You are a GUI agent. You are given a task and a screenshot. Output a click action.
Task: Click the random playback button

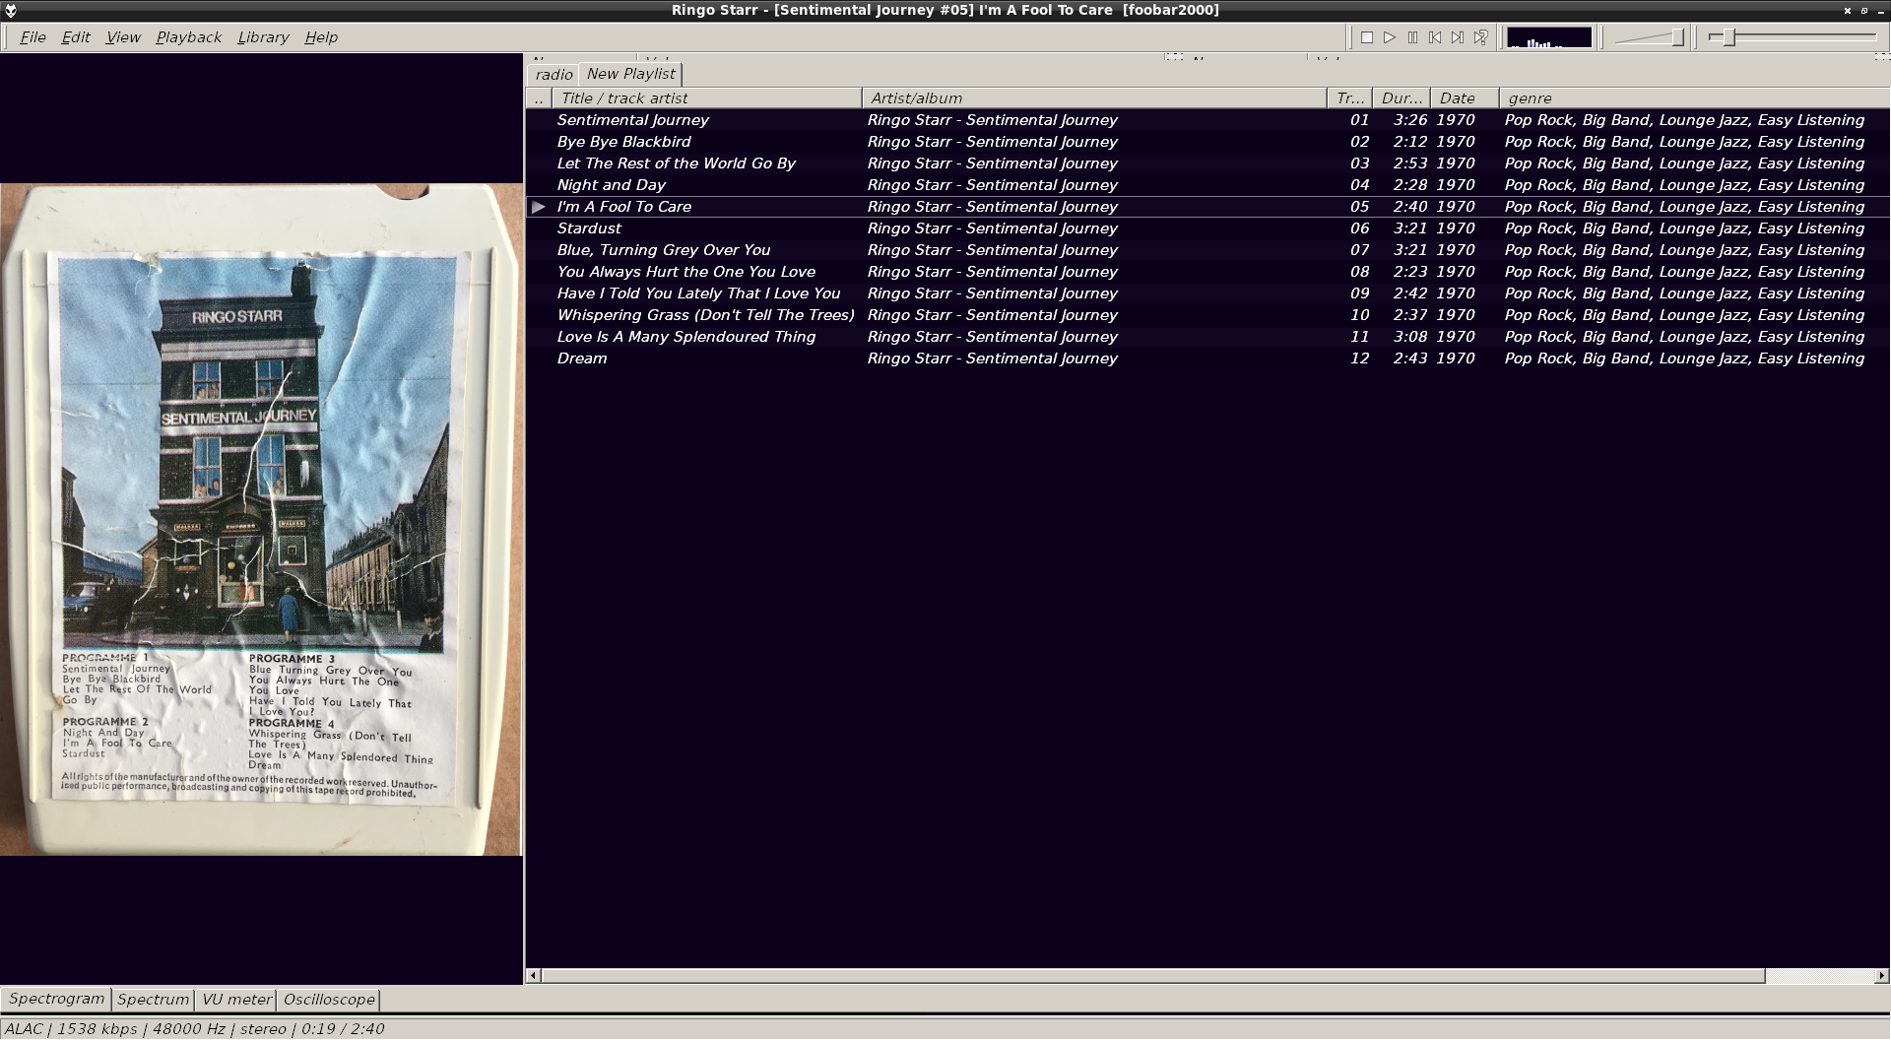(1480, 37)
